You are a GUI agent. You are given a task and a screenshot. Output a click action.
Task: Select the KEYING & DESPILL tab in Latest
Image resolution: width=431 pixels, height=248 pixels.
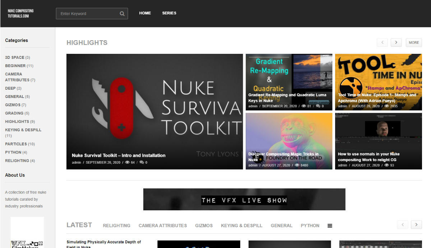pyautogui.click(x=241, y=226)
